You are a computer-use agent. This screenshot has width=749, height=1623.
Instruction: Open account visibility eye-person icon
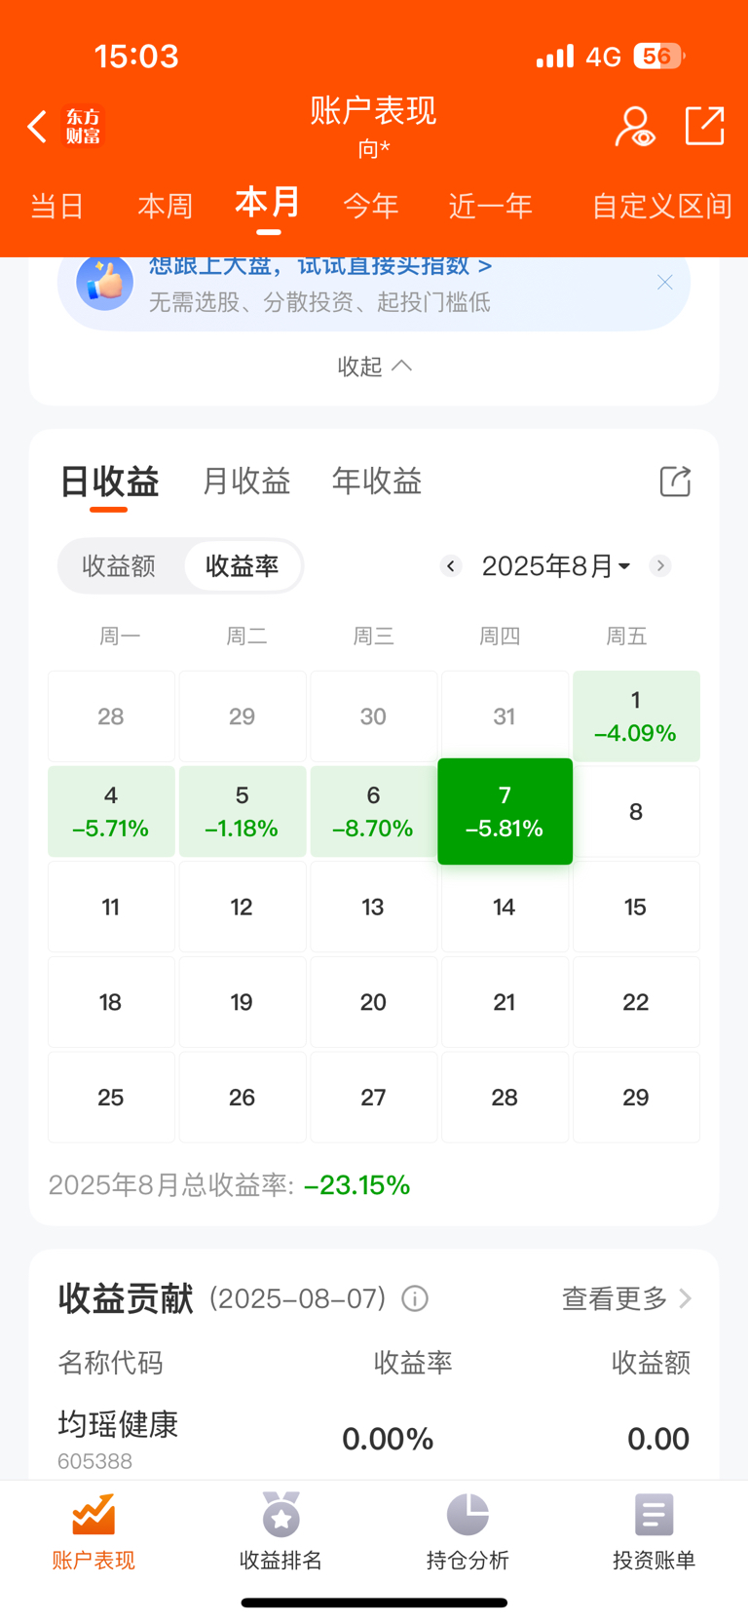[x=634, y=127]
